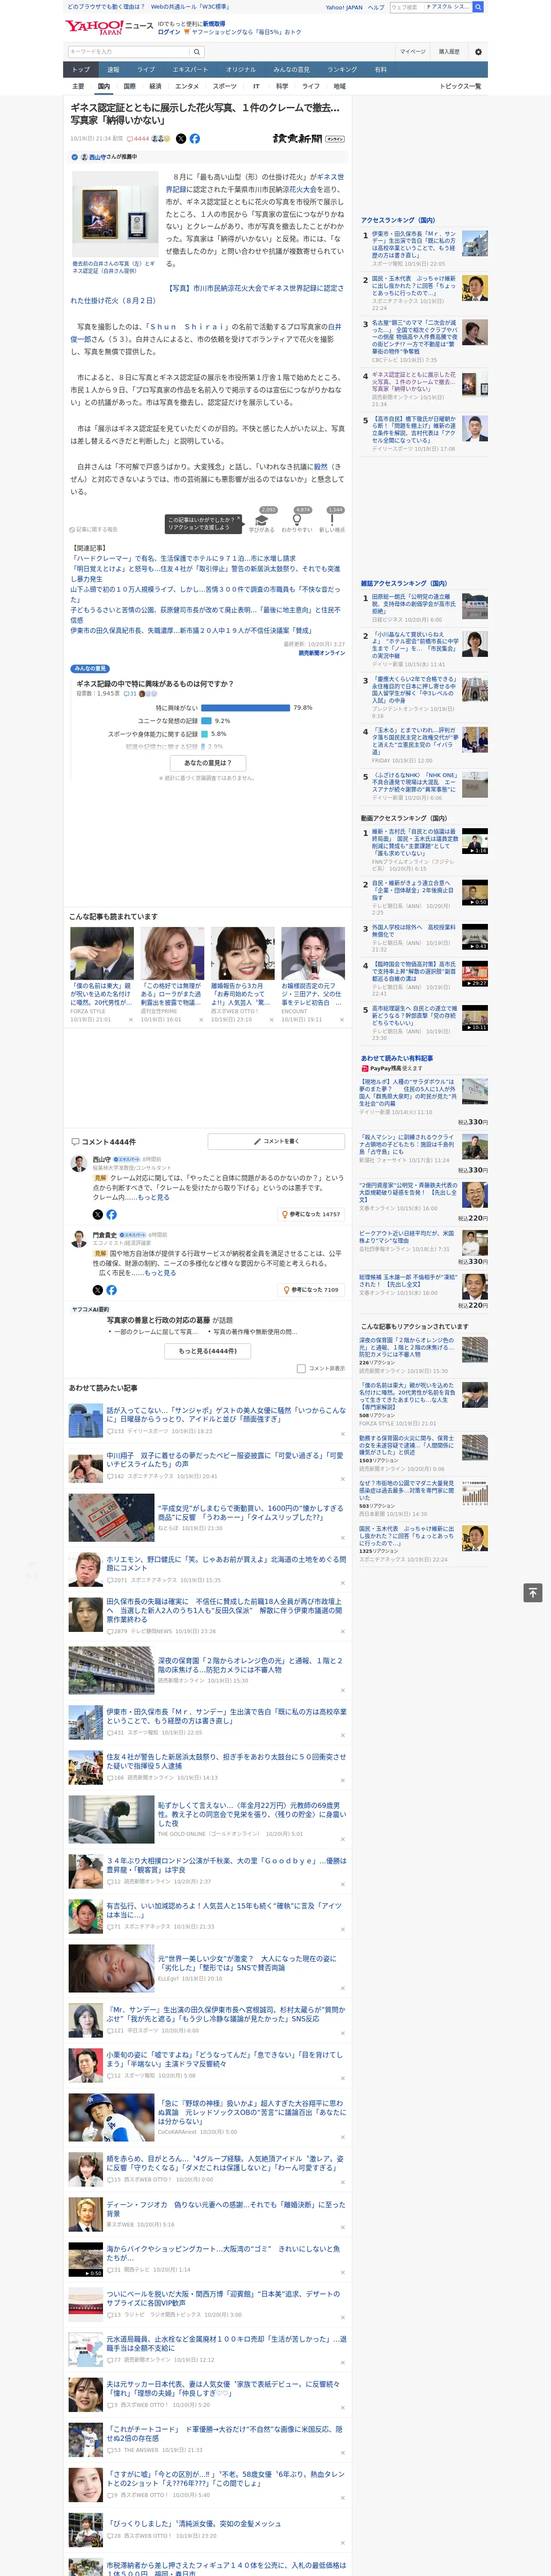The image size is (551, 2576).
Task: Click 門倉貴史's commenter avatar
Action: [x=78, y=1240]
